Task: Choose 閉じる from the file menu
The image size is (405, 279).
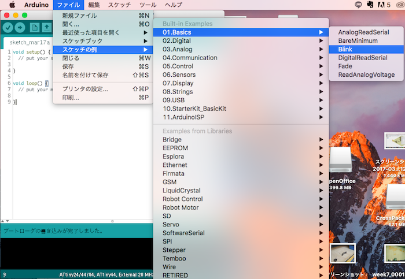Action: pyautogui.click(x=103, y=58)
